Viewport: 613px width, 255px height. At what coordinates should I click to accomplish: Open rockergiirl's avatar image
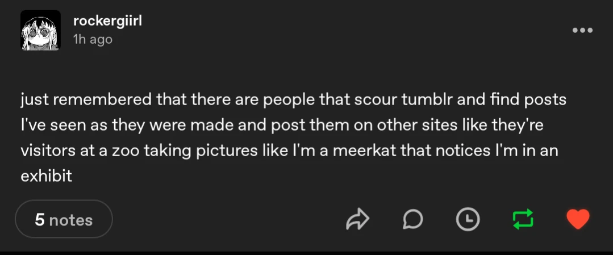(x=41, y=31)
